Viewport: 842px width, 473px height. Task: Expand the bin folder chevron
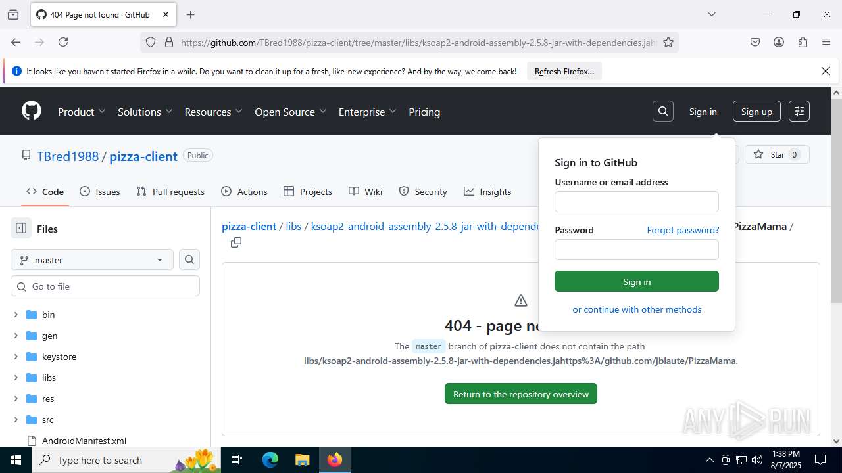[16, 315]
